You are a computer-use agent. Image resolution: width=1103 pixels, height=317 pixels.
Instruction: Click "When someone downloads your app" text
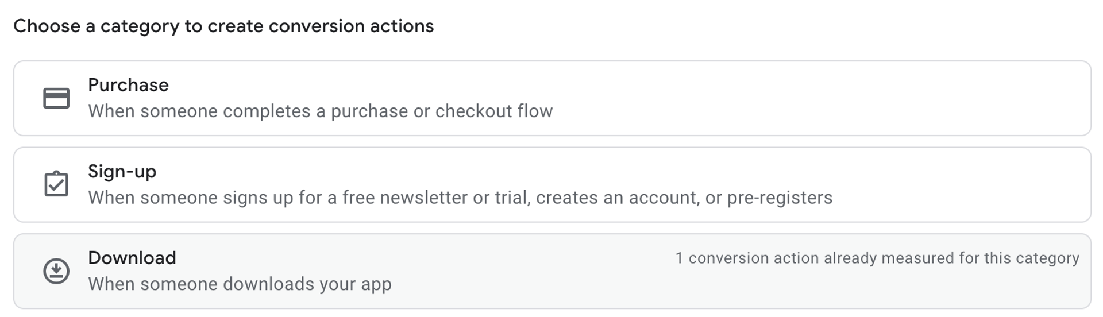pos(240,284)
